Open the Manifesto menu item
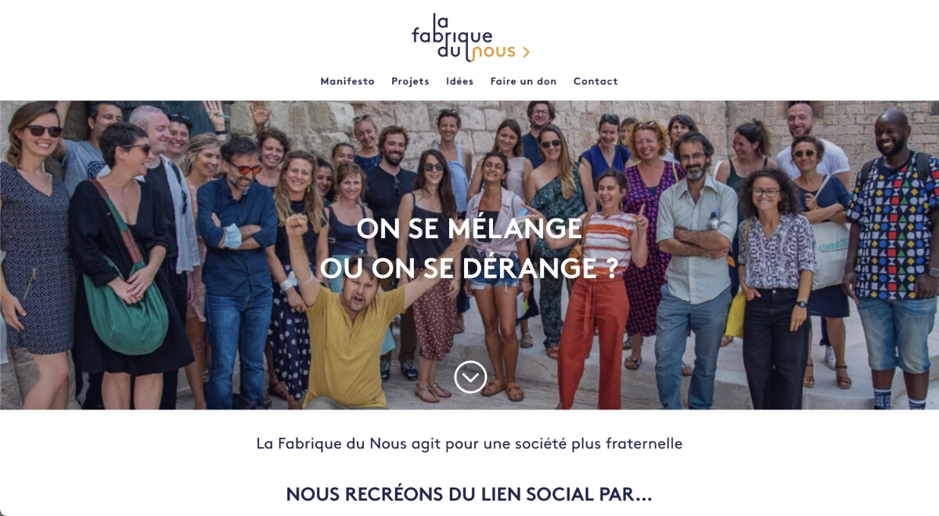939x516 pixels. [347, 81]
